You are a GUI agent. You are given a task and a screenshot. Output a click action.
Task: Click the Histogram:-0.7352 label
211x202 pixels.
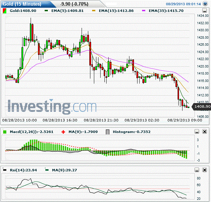click(x=132, y=132)
